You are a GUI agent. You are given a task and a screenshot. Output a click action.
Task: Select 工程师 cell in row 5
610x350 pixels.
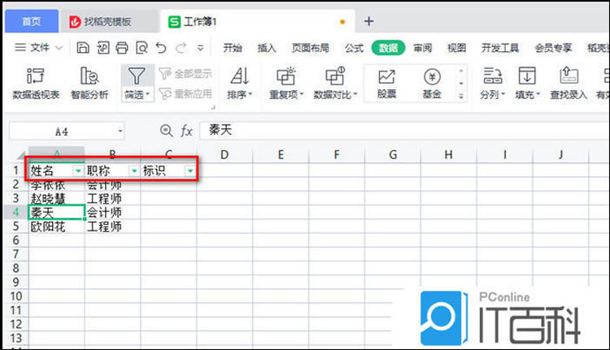[x=112, y=227]
